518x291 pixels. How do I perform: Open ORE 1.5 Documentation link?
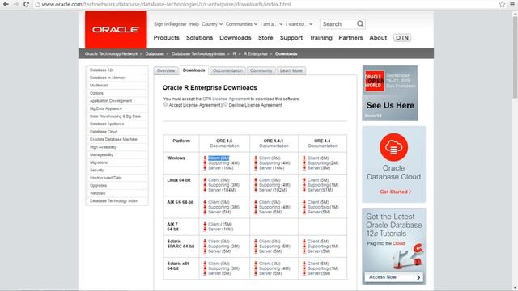coord(224,145)
